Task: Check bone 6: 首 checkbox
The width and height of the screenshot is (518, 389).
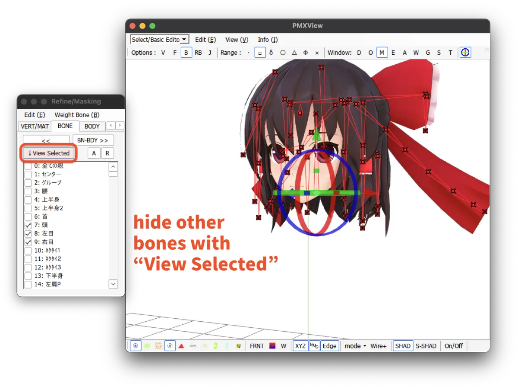Action: tap(28, 216)
